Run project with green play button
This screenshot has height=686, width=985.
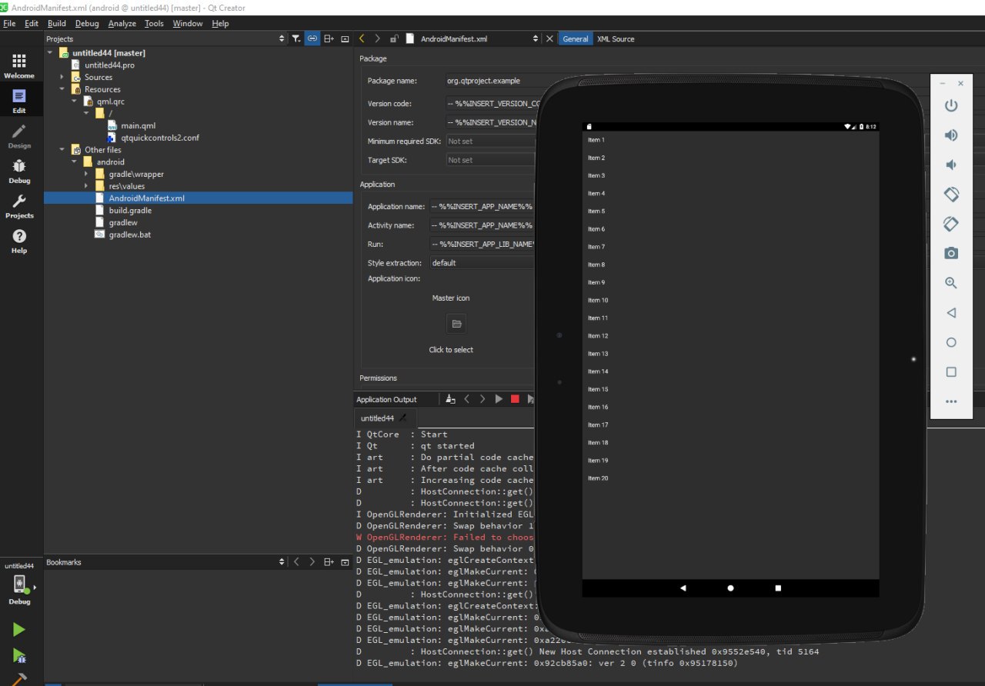tap(19, 630)
